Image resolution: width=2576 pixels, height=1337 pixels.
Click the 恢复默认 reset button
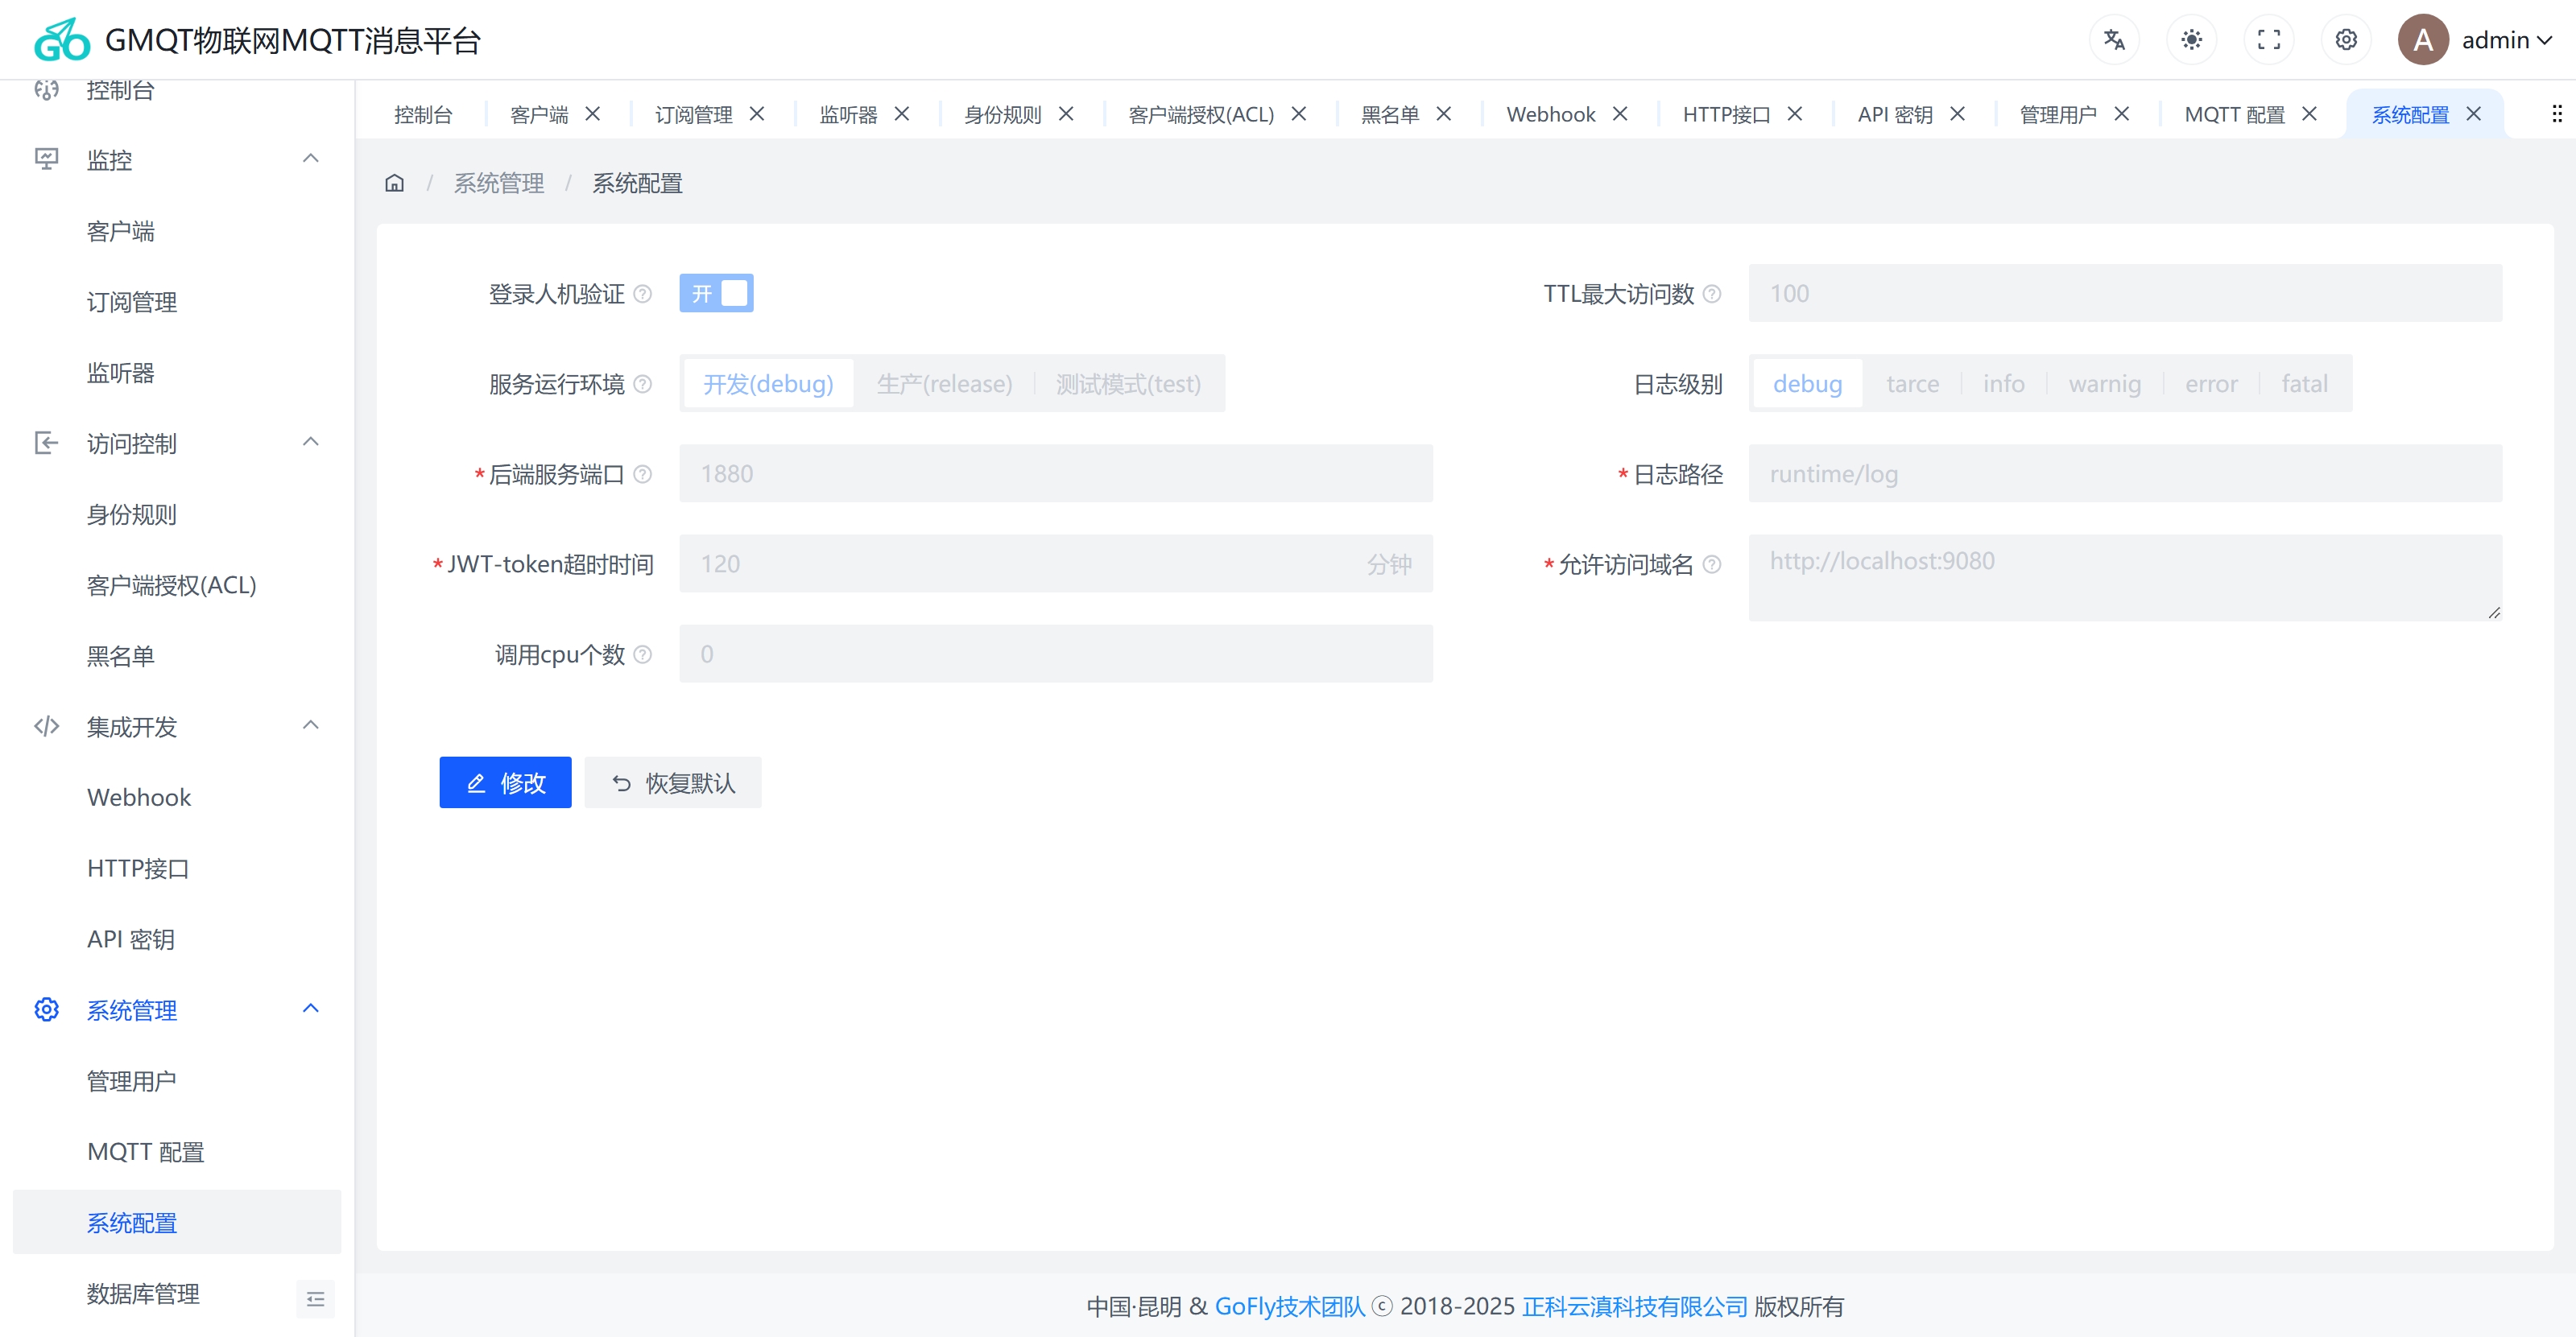(672, 782)
